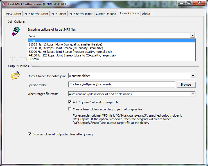Open the MP3 Batch Cutter tab
Screen dimensions: 208x166
[x=36, y=14]
